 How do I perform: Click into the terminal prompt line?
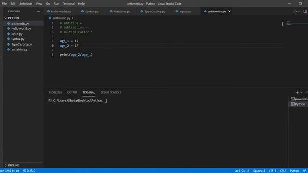pyautogui.click(x=77, y=100)
